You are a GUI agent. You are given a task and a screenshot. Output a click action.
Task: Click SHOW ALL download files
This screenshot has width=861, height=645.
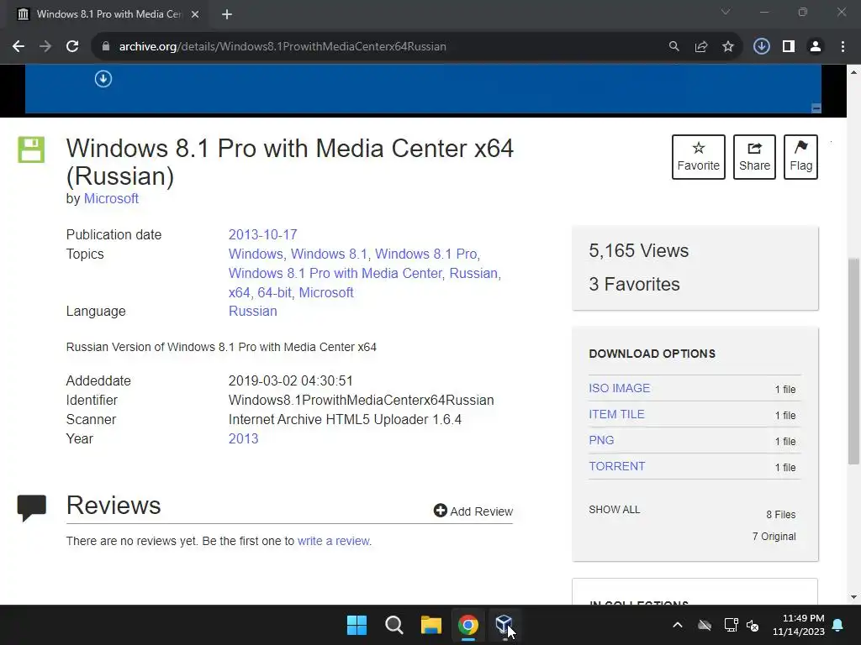point(615,510)
